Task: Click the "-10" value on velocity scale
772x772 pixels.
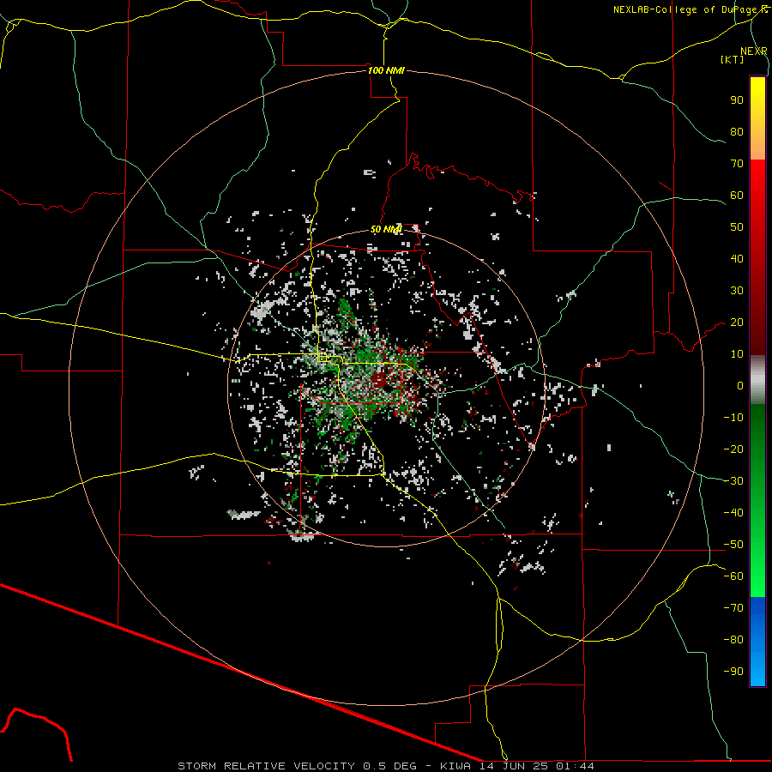Action: click(x=733, y=418)
